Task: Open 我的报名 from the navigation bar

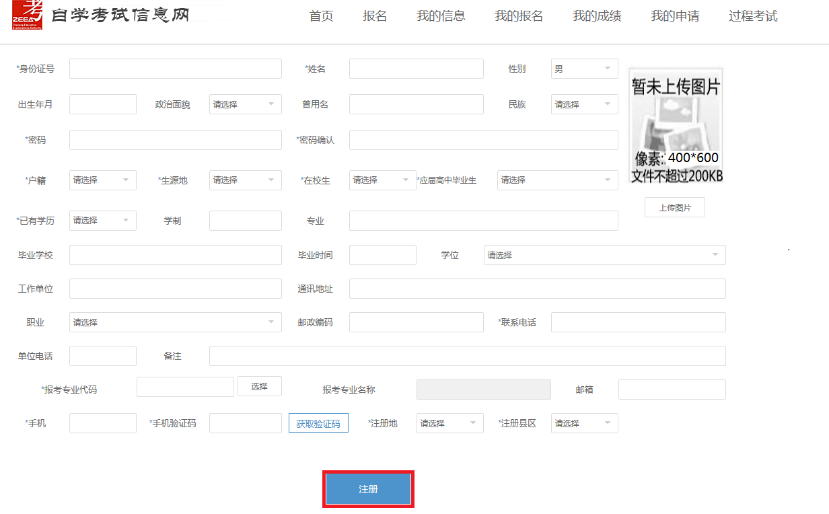Action: [519, 16]
